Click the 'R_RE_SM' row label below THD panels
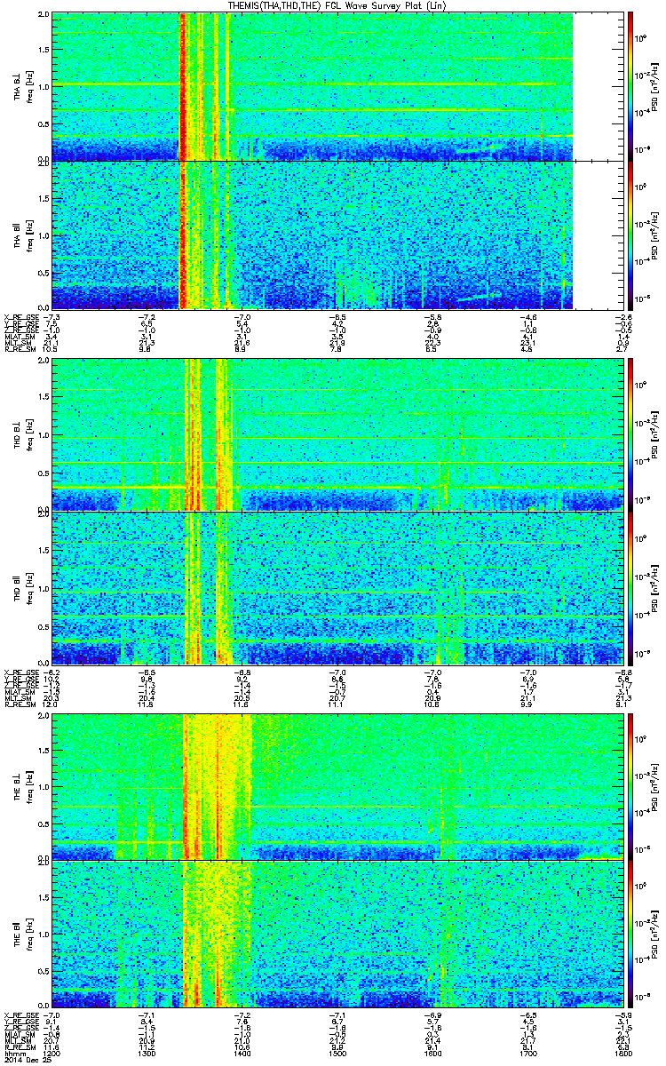The height and width of the screenshot is (1066, 666). (x=20, y=704)
